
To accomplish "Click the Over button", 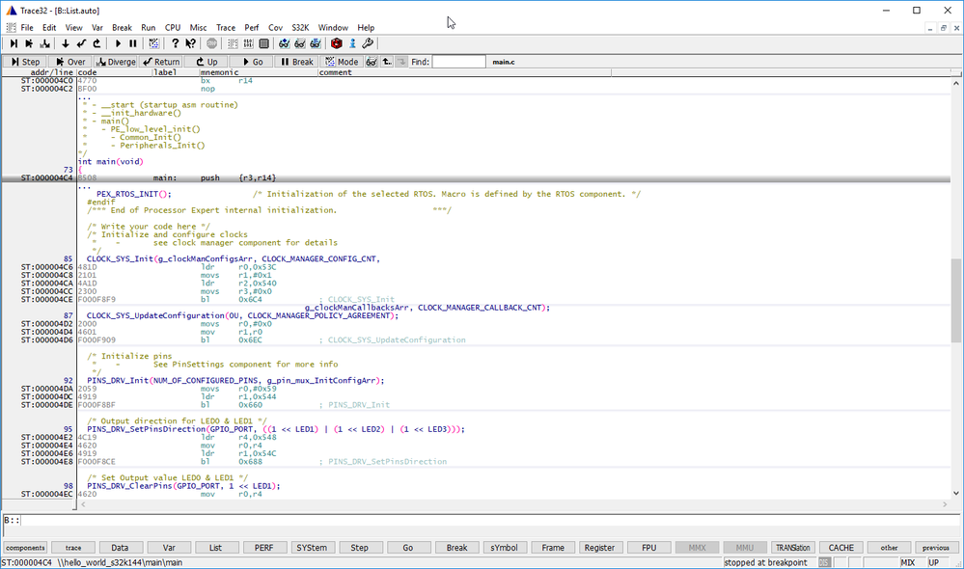I will [x=70, y=62].
